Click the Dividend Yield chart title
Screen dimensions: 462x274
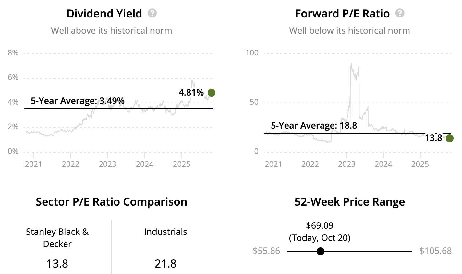tap(104, 14)
